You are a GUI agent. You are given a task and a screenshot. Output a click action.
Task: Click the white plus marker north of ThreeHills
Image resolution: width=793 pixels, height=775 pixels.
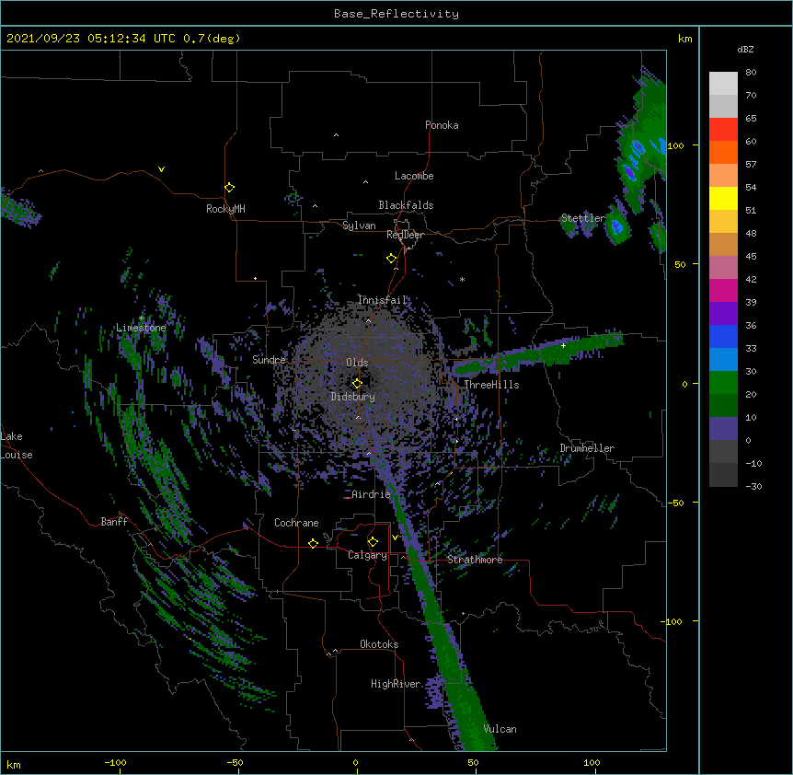pos(563,345)
